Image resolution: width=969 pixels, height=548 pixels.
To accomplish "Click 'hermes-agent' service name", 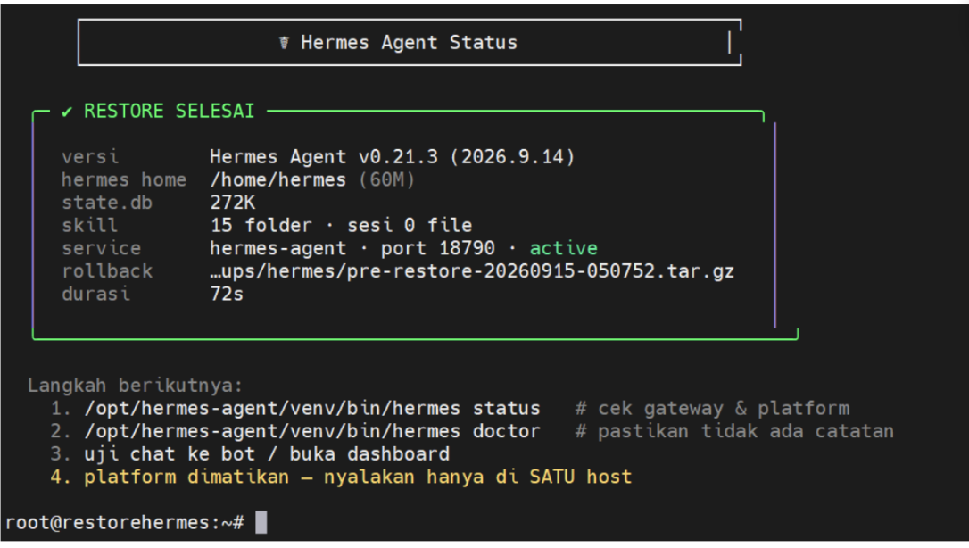I will pyautogui.click(x=278, y=248).
